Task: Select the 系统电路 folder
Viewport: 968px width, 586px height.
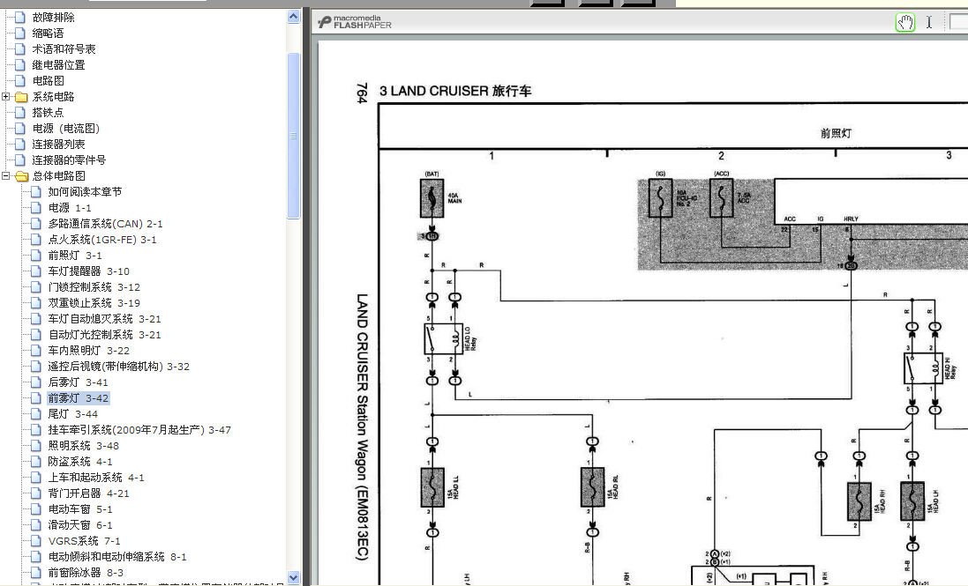Action: [53, 97]
